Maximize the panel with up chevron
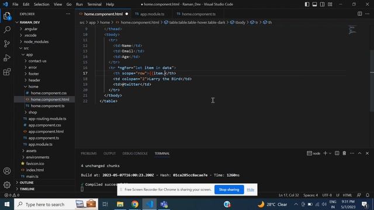374x210 pixels. (360, 153)
